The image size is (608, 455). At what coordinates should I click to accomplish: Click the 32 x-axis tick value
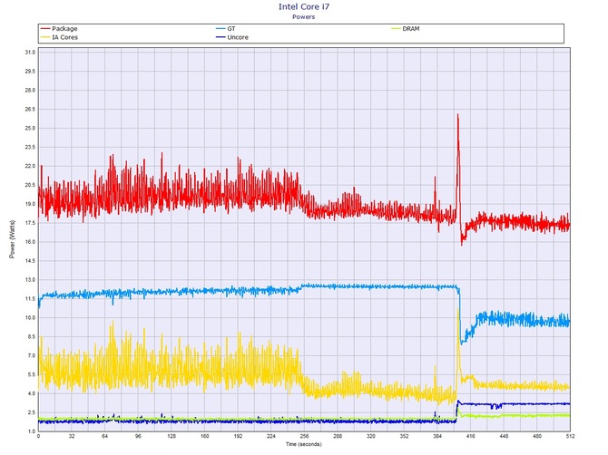click(x=72, y=436)
